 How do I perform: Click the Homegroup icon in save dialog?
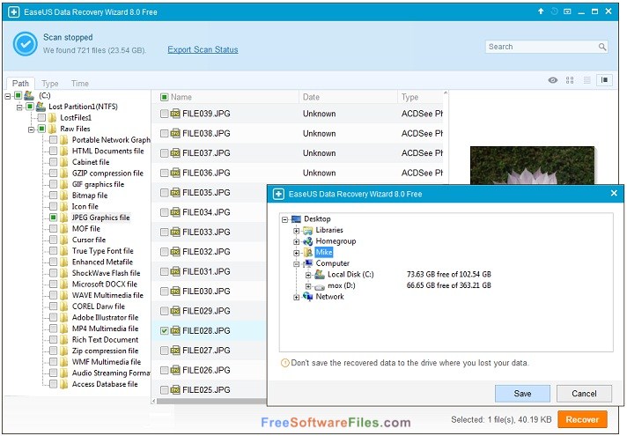[307, 241]
